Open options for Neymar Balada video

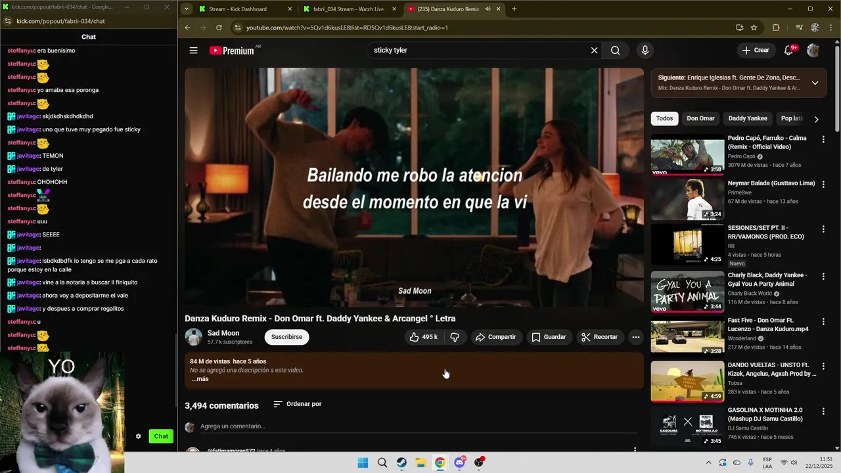tap(823, 184)
